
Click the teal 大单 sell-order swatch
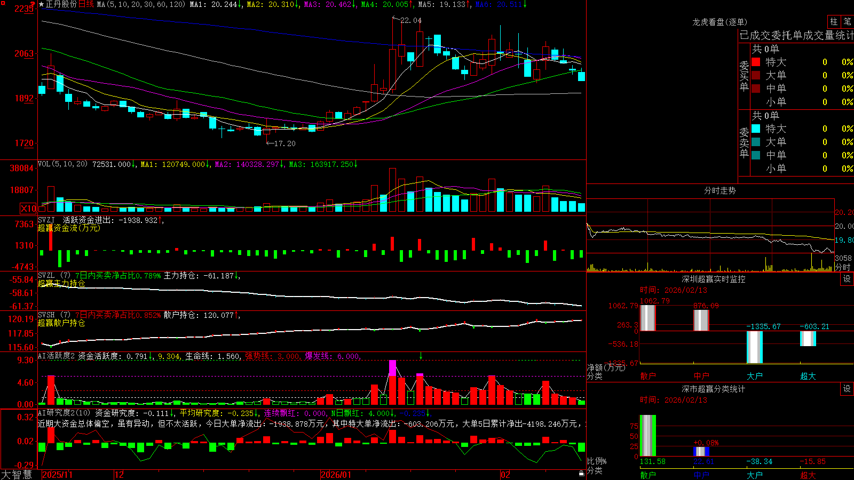(x=756, y=142)
